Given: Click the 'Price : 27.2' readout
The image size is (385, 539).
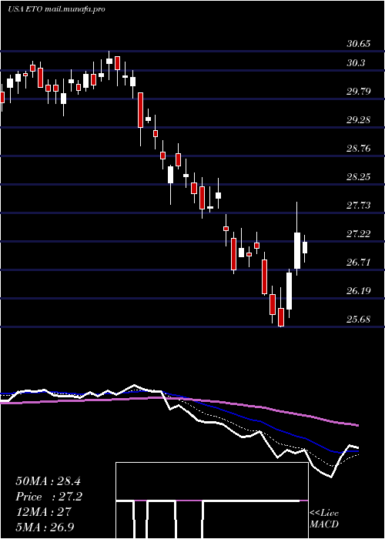Looking at the screenshot, I should click(x=49, y=497).
